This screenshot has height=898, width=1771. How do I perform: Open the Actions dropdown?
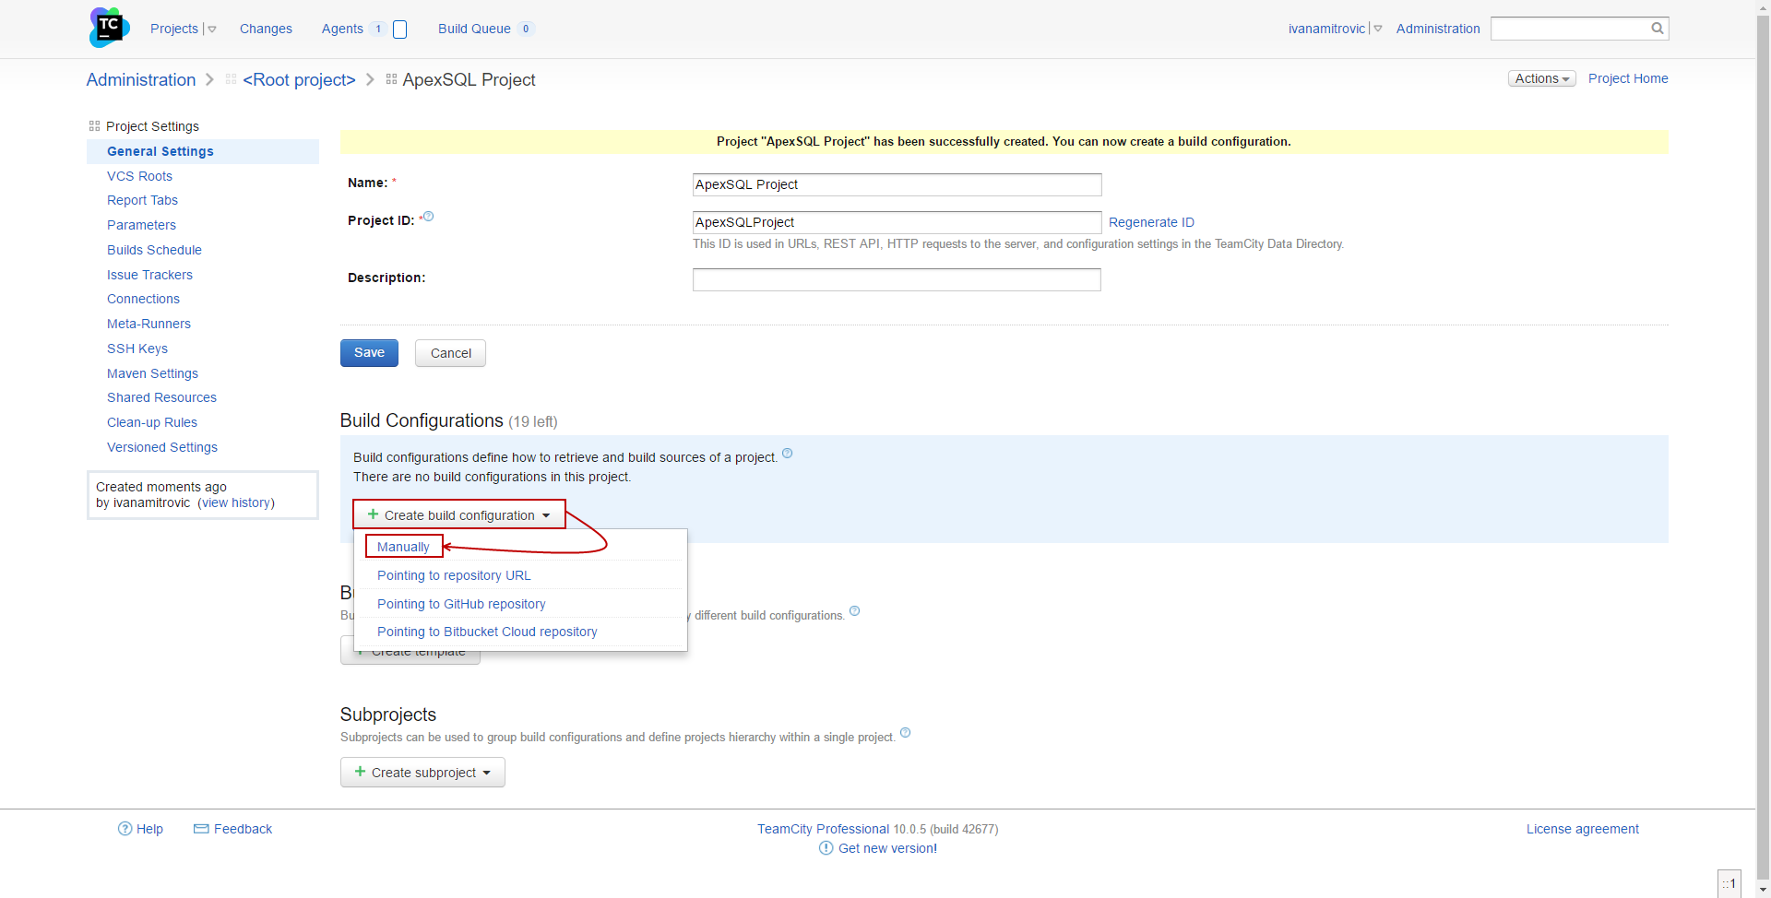1541,79
